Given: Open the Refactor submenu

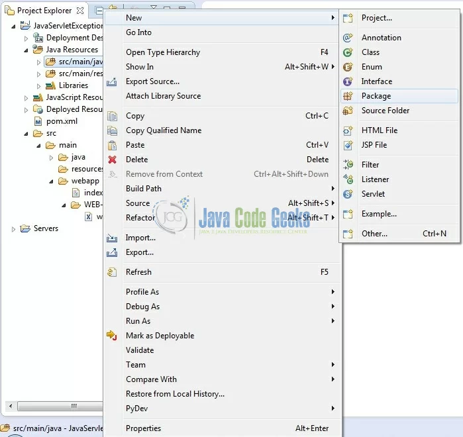Looking at the screenshot, I should coord(221,218).
